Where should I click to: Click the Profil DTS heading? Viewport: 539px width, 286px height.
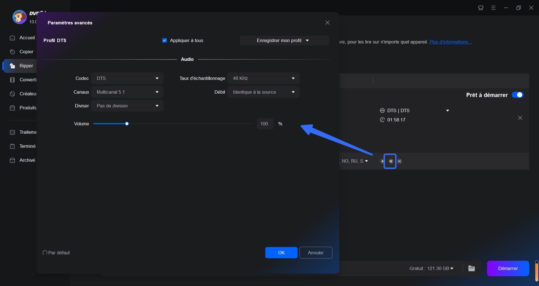(55, 40)
